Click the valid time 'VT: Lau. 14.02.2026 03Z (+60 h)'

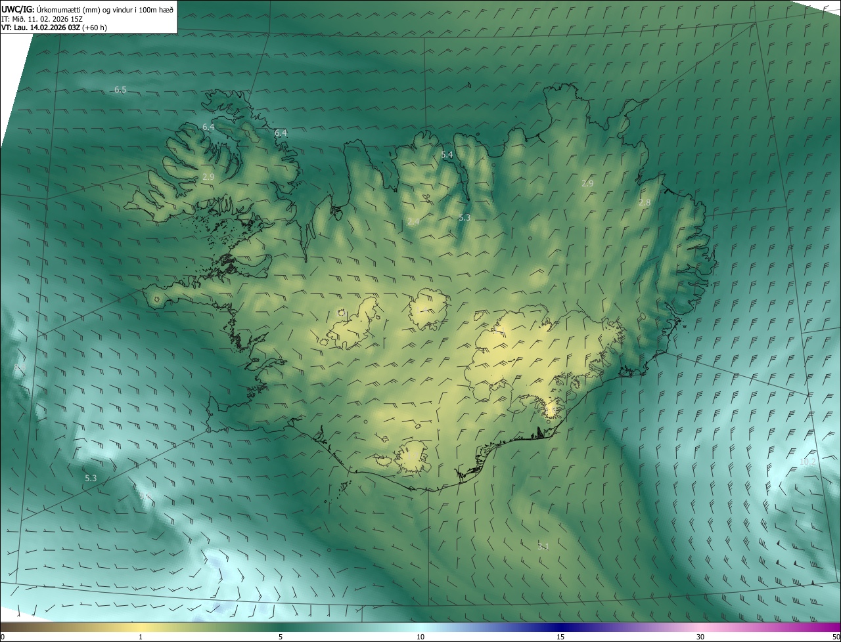tap(55, 28)
